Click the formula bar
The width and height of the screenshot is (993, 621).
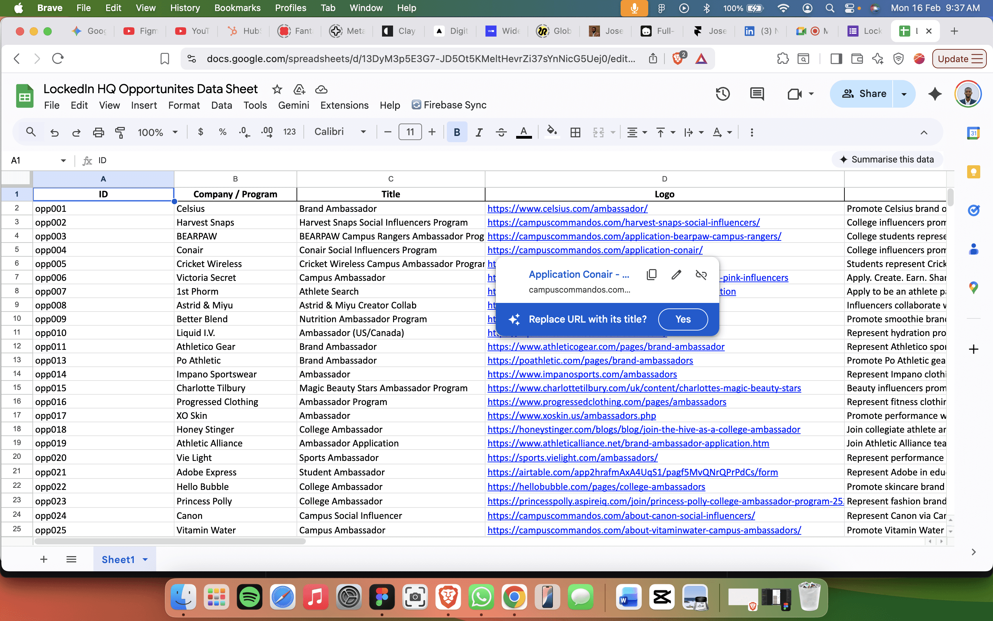[287, 160]
